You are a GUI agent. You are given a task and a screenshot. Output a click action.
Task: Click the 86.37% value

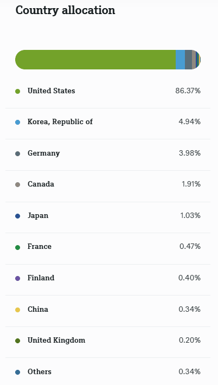[x=188, y=91]
